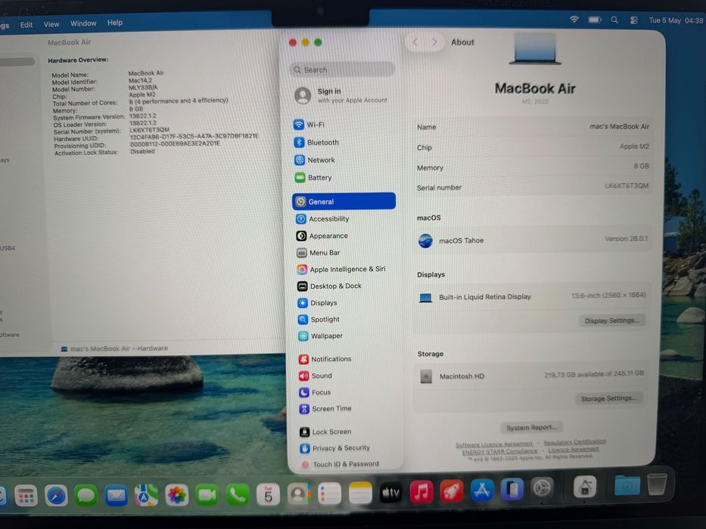Image resolution: width=706 pixels, height=529 pixels.
Task: Launch Safari from the Dock
Action: pyautogui.click(x=56, y=496)
